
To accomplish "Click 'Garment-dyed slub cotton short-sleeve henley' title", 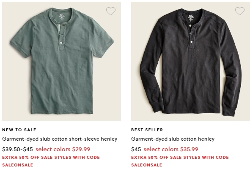I will pyautogui.click(x=60, y=139).
